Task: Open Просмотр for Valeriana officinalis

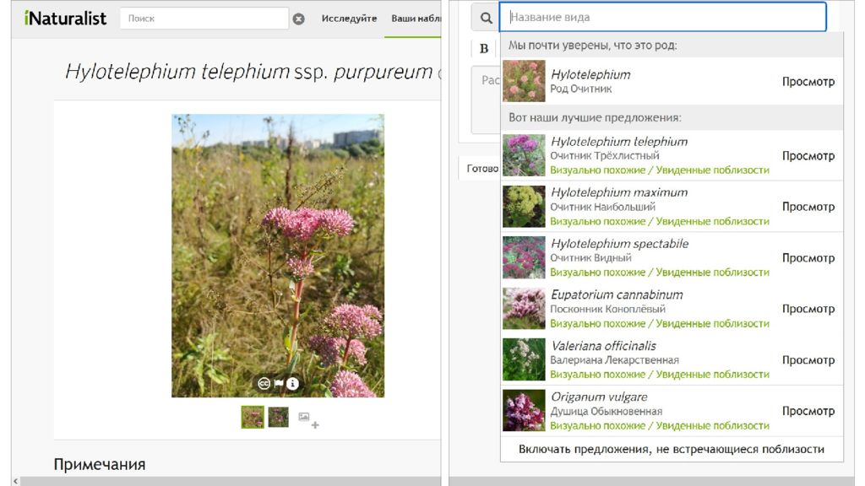Action: (x=808, y=359)
